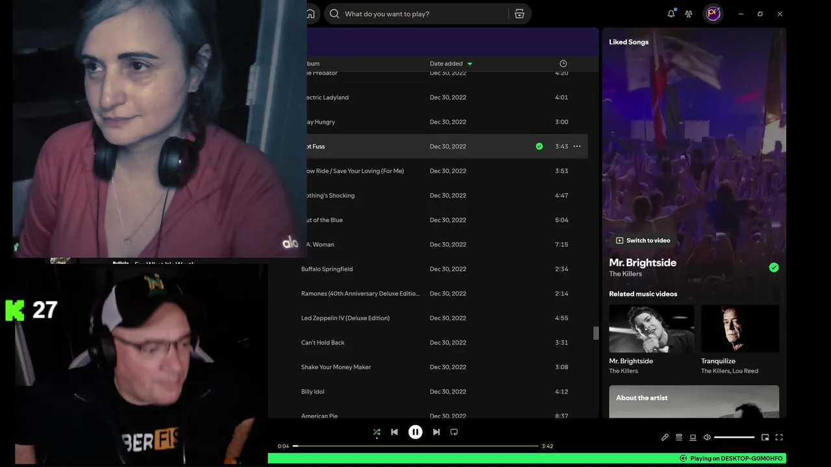Click the 7:15 duration for L.A. Woman row
831x467 pixels.
(x=562, y=245)
